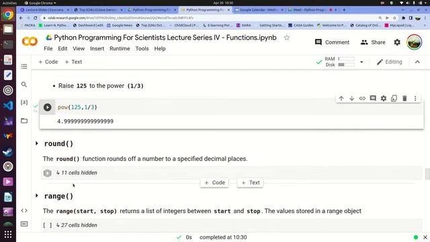430x242 pixels.
Task: Open Steam from Ubuntu dock
Action: coord(8,151)
